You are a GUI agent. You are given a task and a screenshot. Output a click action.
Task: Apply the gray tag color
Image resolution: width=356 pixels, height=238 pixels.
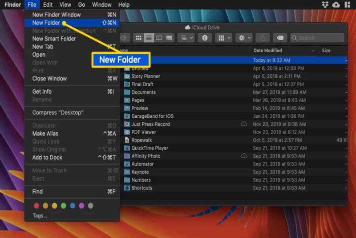(91, 206)
